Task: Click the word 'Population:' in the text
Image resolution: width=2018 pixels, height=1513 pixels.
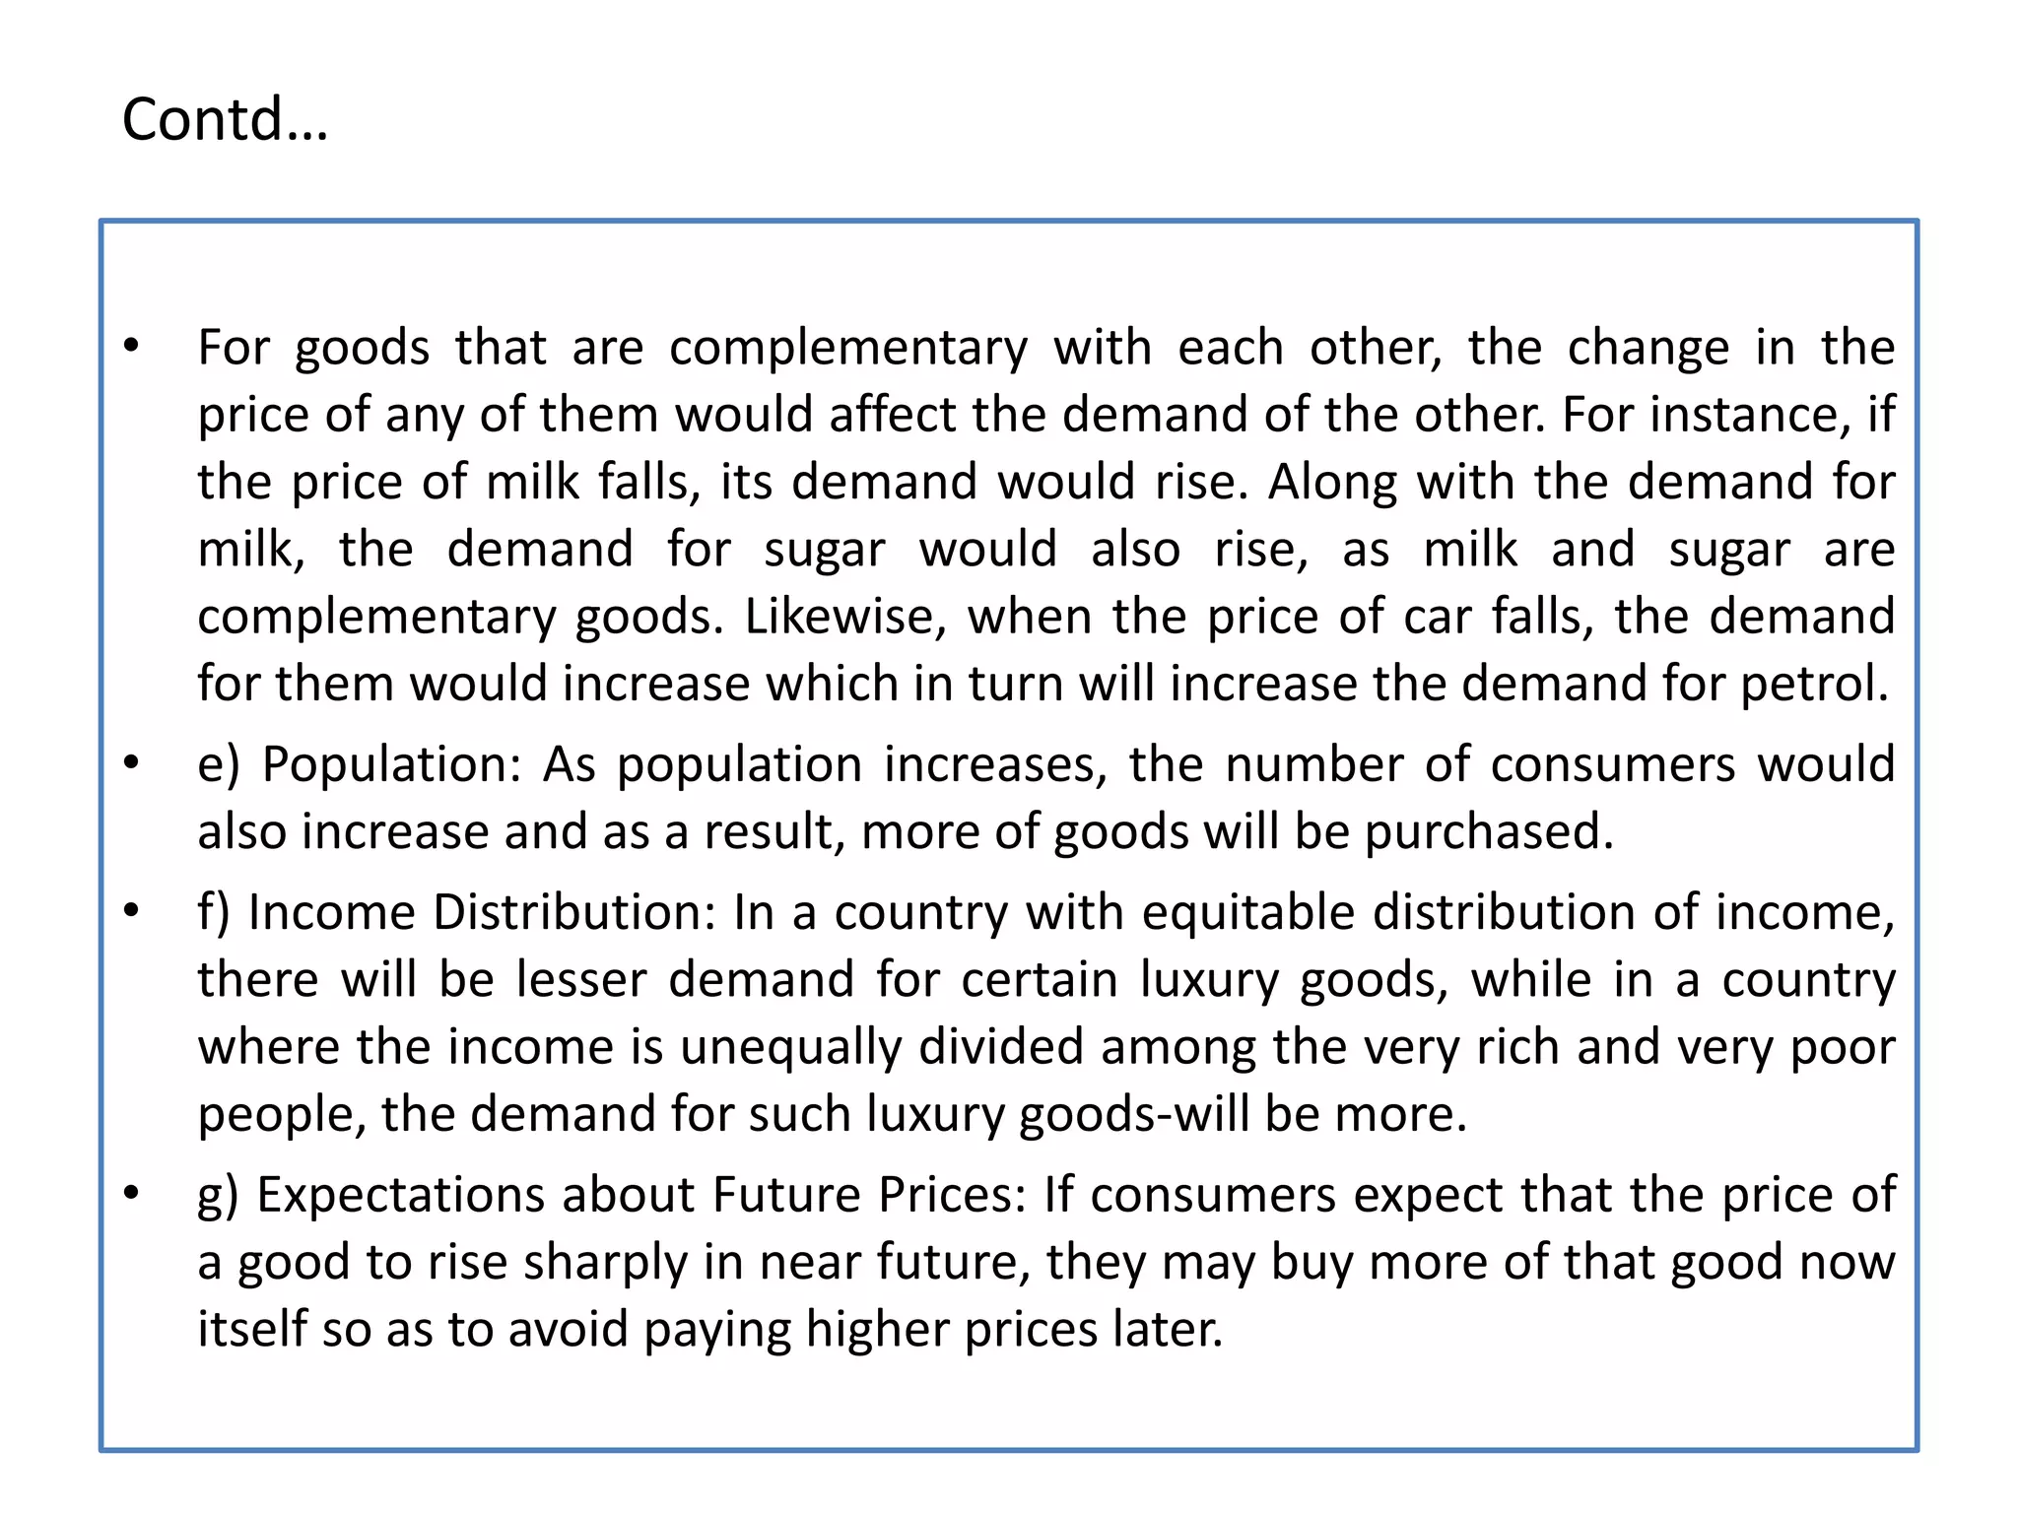Action: click(392, 765)
